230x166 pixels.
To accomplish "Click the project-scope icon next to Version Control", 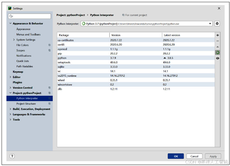I will (50, 88).
